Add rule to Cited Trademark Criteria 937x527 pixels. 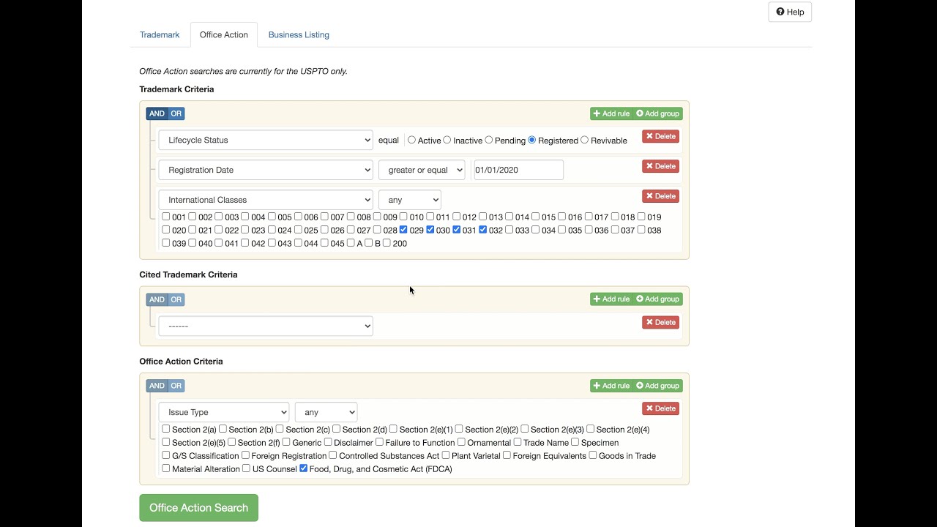(x=611, y=299)
